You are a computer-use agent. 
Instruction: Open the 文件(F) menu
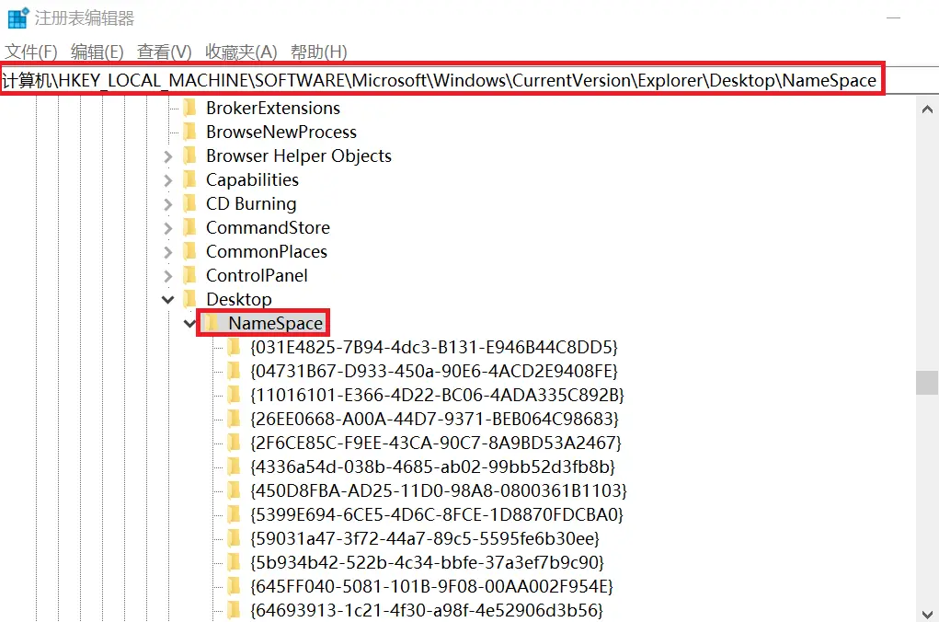[x=31, y=52]
